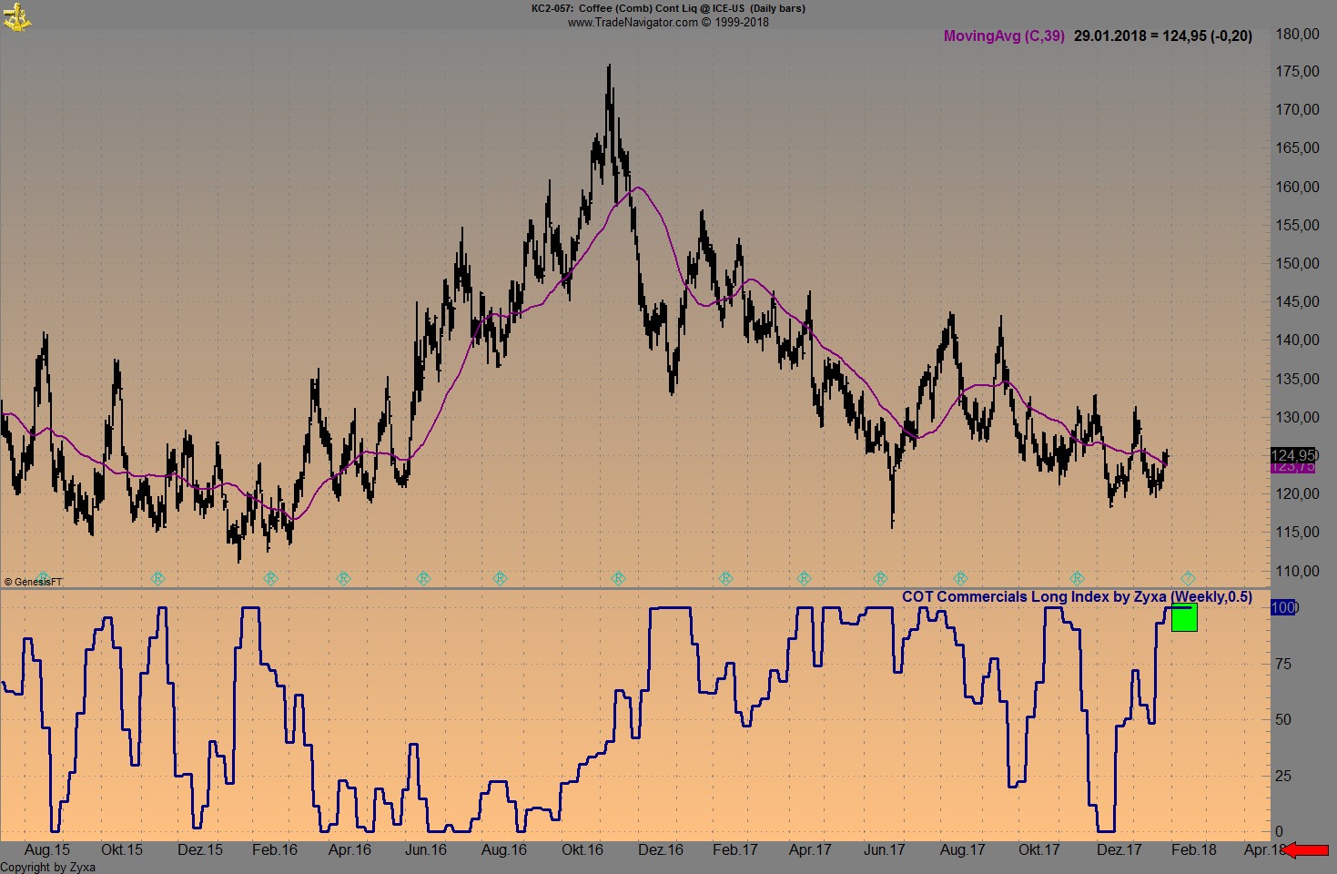Image resolution: width=1337 pixels, height=874 pixels.
Task: Click the Feb.17 date axis label
Action: pyautogui.click(x=735, y=850)
